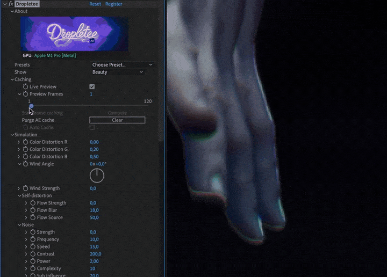Click the Color Distortion B value 0,50
Image resolution: width=387 pixels, height=277 pixels.
click(x=94, y=157)
